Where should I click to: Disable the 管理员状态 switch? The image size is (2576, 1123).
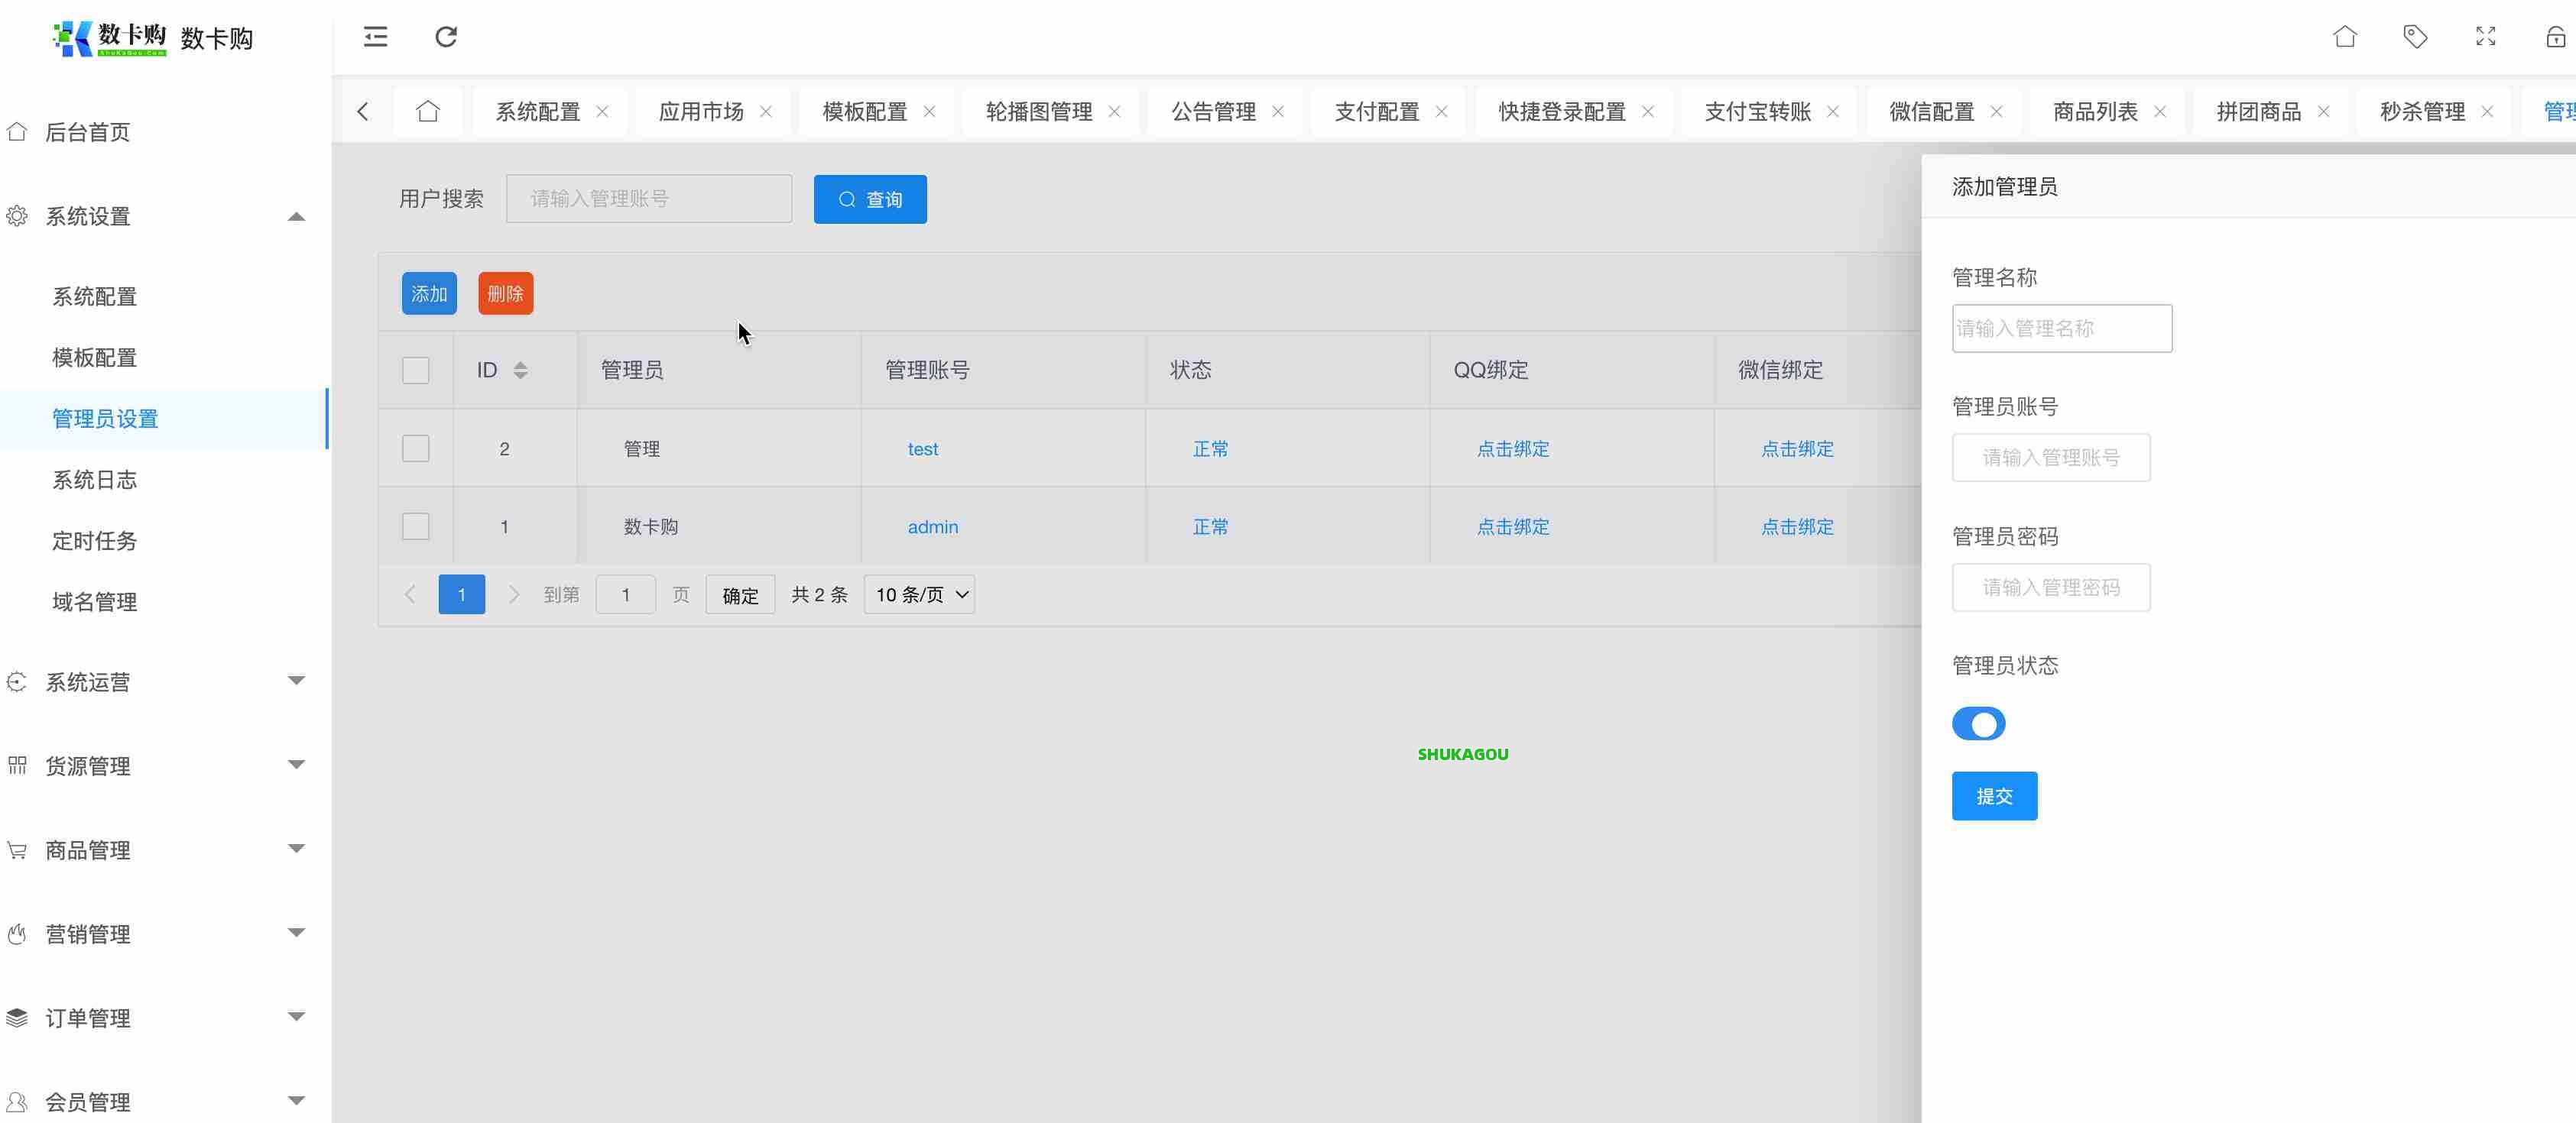pos(1979,724)
